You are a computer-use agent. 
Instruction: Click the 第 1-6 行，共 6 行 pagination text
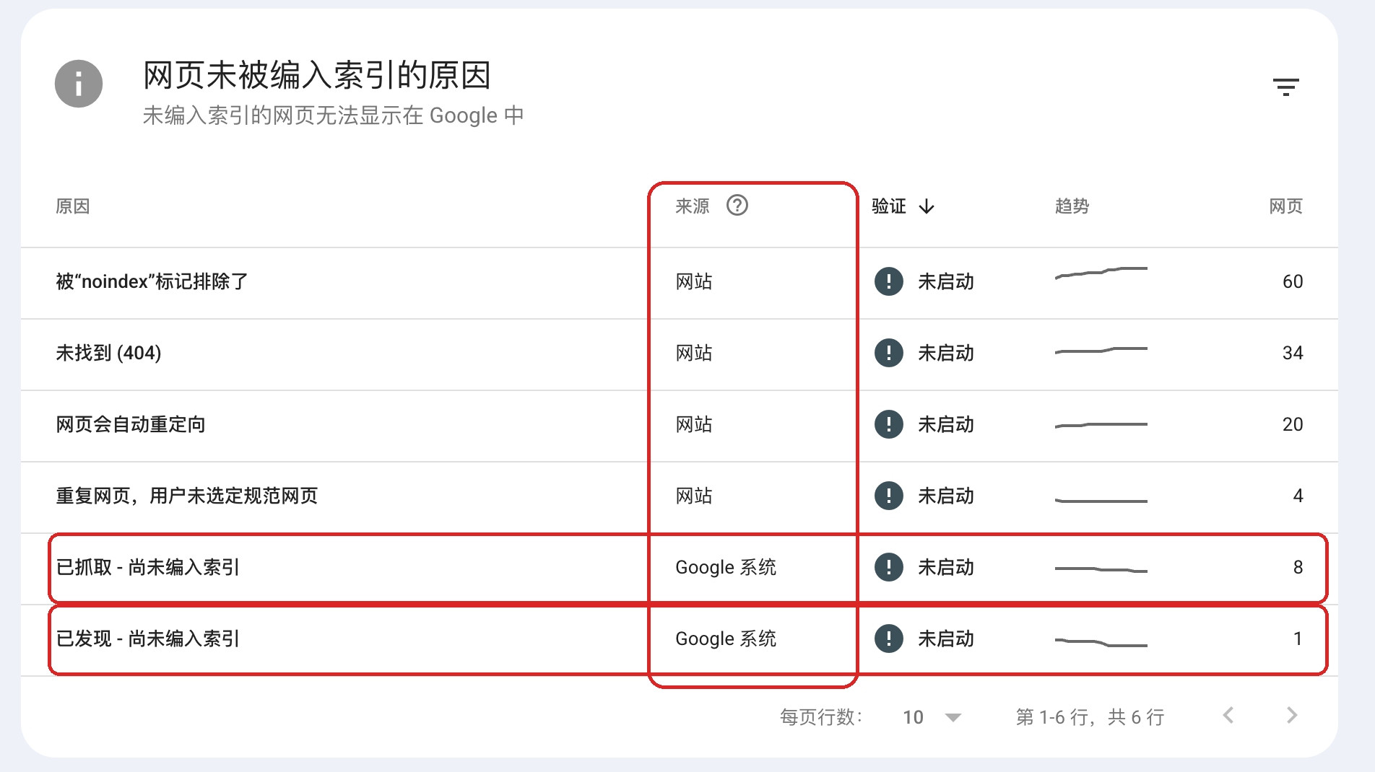click(x=1090, y=717)
